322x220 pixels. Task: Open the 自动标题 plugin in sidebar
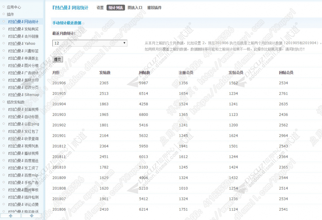click(23, 117)
